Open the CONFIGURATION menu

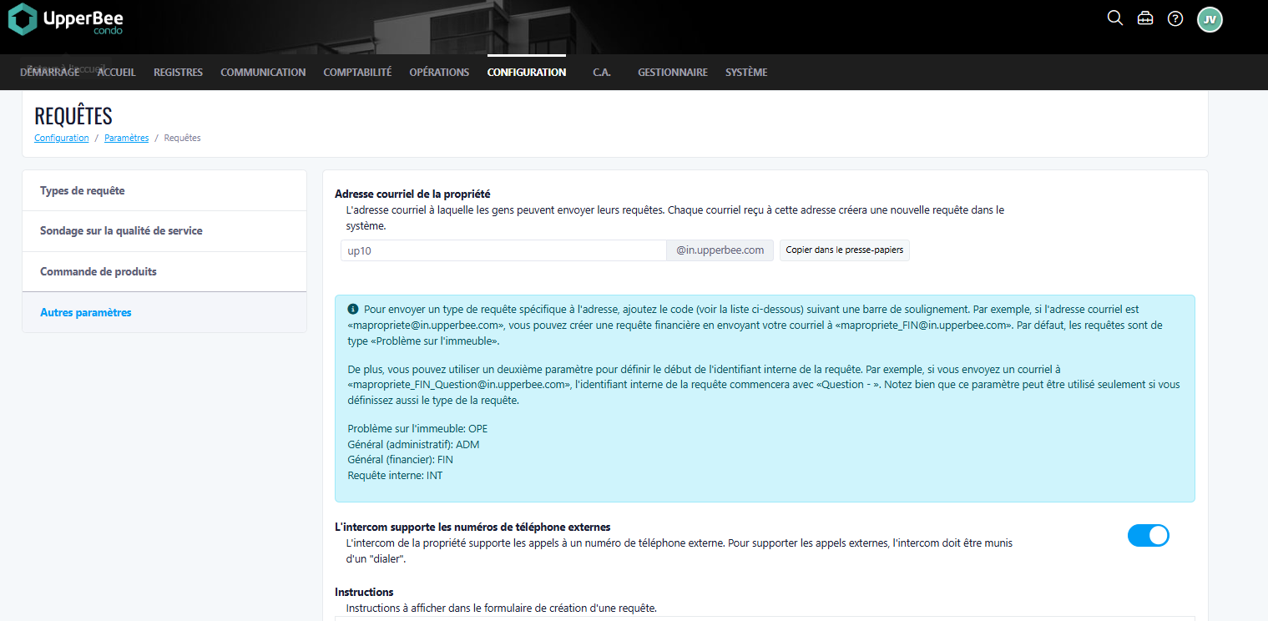click(527, 73)
